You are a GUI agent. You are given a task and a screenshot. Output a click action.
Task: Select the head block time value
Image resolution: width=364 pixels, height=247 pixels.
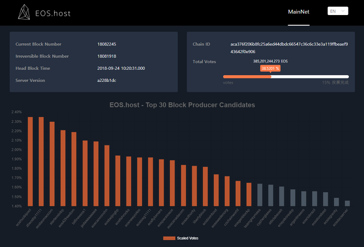[x=121, y=68]
